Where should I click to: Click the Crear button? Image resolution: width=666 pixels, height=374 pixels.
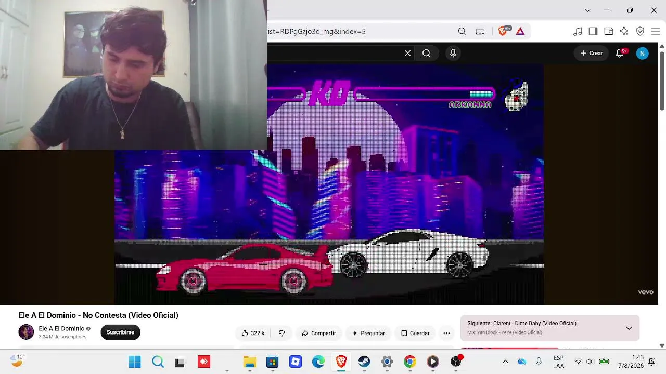[591, 53]
